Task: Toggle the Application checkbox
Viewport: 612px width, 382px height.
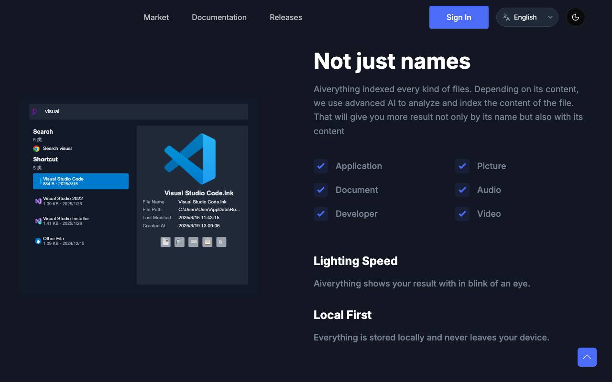Action: click(321, 166)
